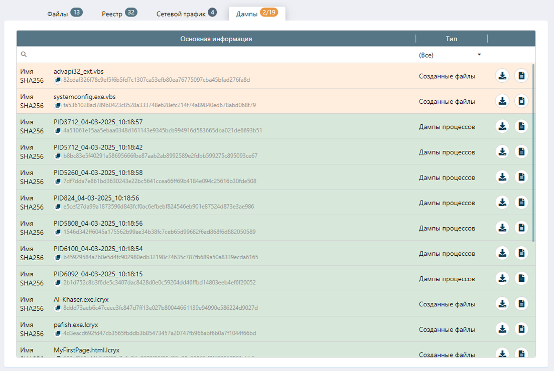Switch to the Файлы tab
This screenshot has width=554, height=371.
(64, 14)
